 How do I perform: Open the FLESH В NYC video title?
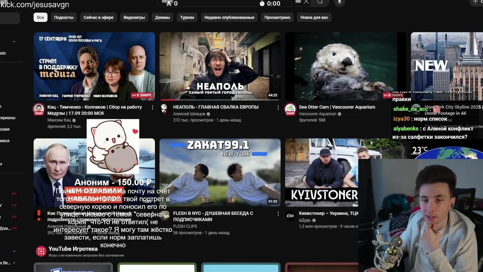pos(213,216)
